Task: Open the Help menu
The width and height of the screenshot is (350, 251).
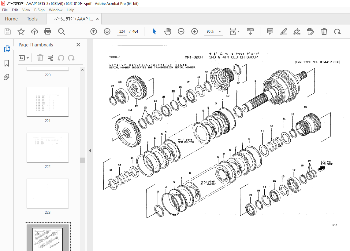Action: (x=71, y=10)
